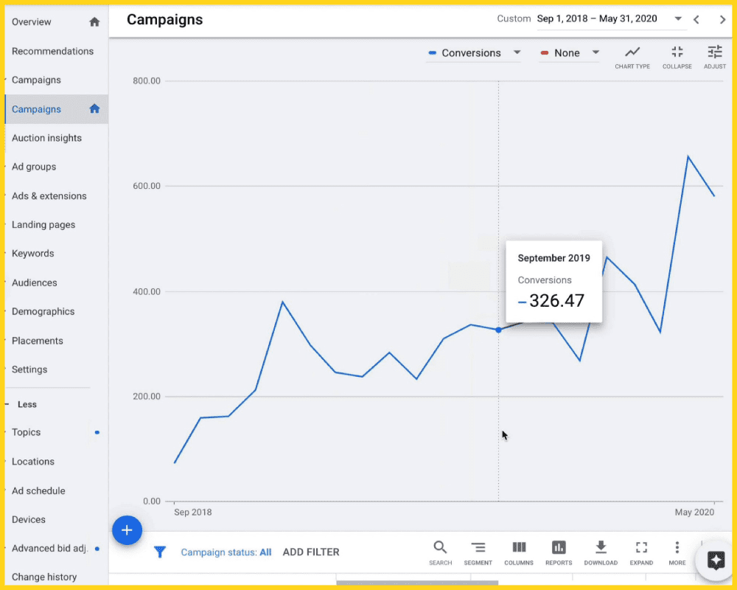
Task: Click the 326.47 conversions value
Action: tap(556, 301)
